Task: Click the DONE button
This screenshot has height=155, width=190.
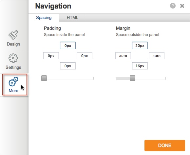Action: (165, 145)
